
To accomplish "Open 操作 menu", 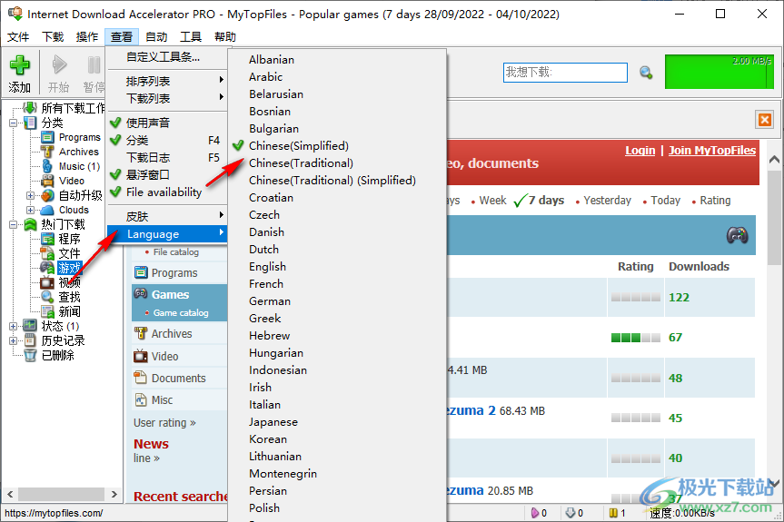I will point(87,37).
